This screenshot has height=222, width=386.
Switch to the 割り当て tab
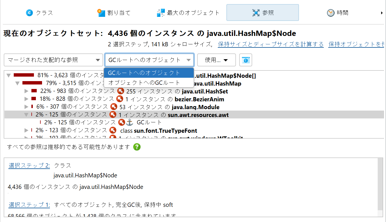[x=114, y=13]
